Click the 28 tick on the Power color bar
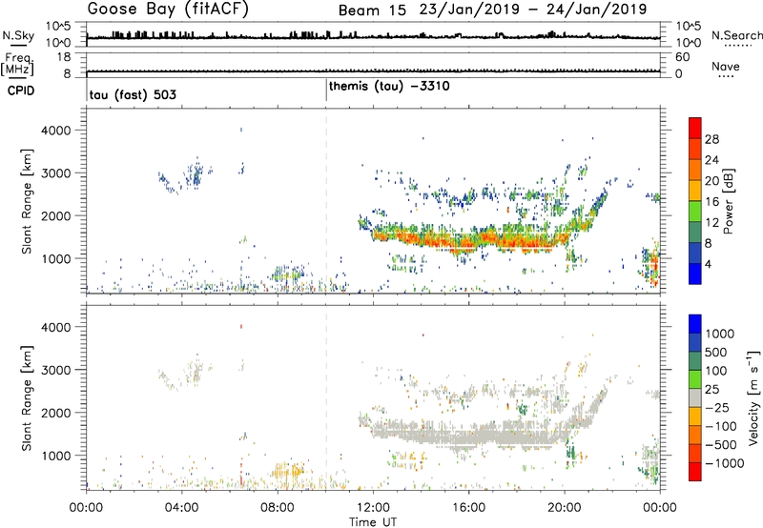The height and width of the screenshot is (528, 763). coord(711,139)
